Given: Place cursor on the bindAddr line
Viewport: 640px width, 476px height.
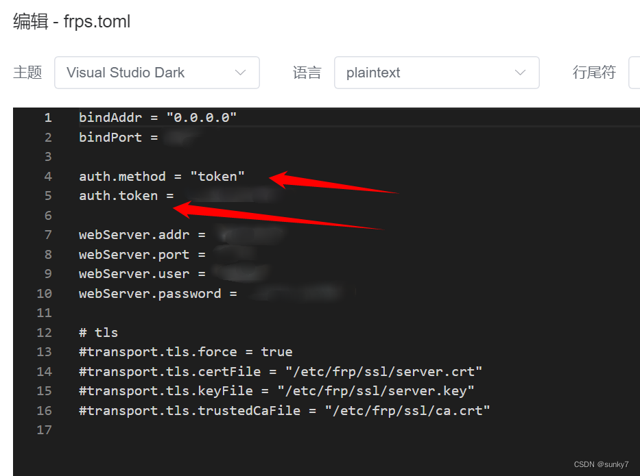Looking at the screenshot, I should click(157, 118).
